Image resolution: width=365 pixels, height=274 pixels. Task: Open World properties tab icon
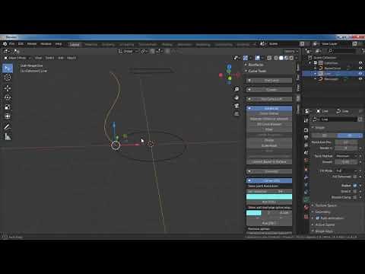(x=306, y=160)
